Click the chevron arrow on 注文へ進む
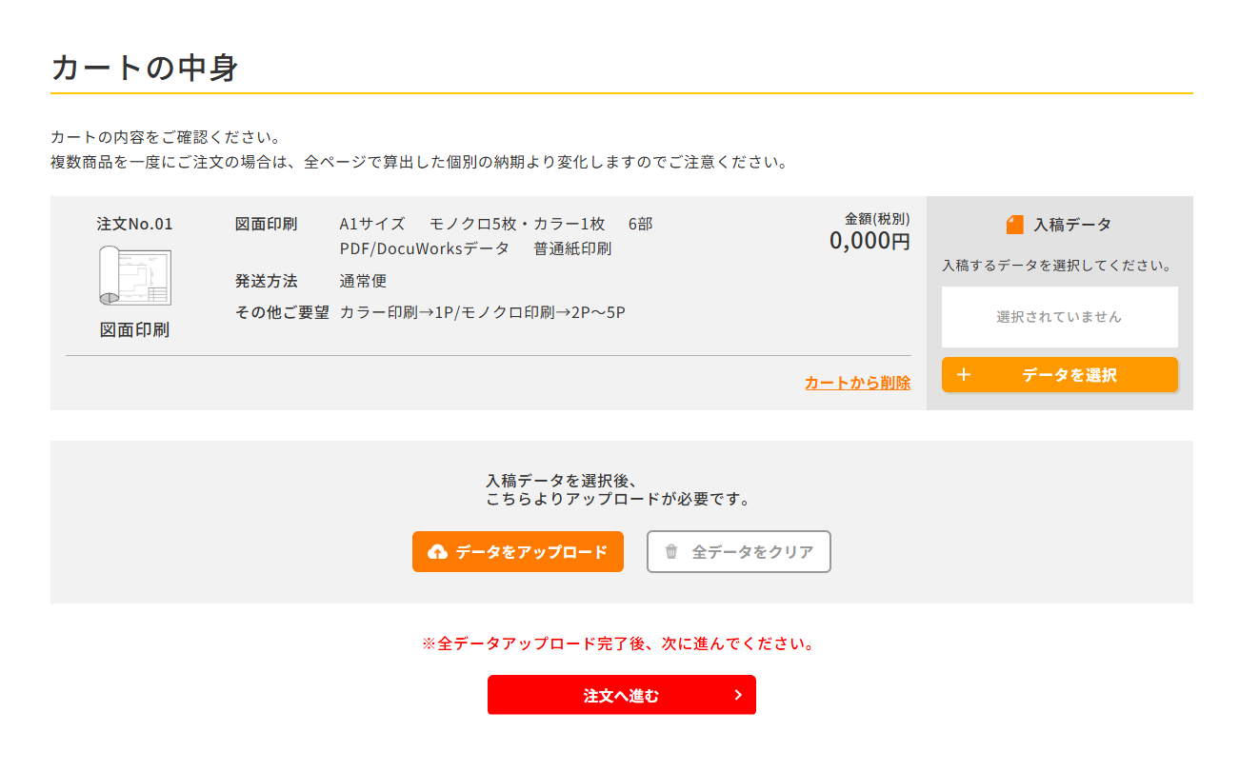 click(738, 695)
